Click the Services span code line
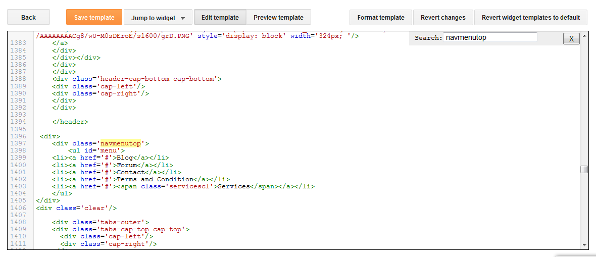Image resolution: width=596 pixels, height=257 pixels. pos(183,186)
